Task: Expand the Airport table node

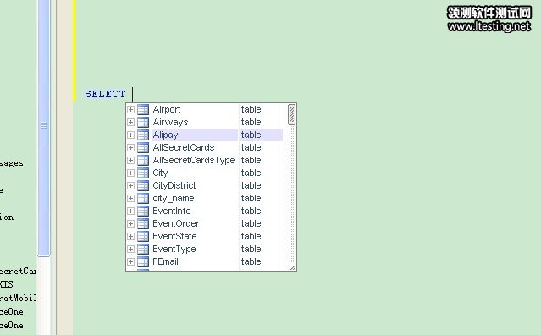Action: tap(130, 110)
